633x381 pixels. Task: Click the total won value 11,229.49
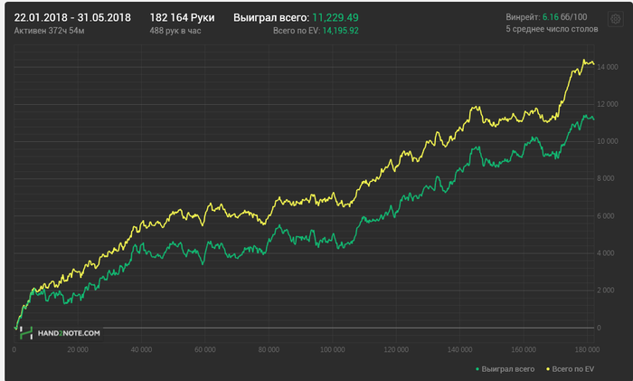click(x=335, y=18)
